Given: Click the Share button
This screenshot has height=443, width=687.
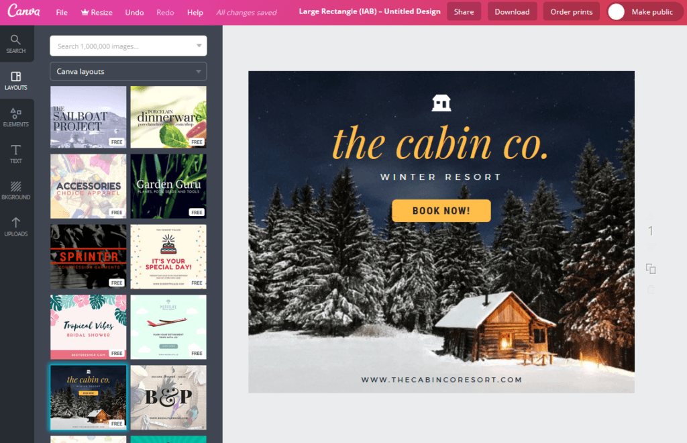Looking at the screenshot, I should (464, 12).
